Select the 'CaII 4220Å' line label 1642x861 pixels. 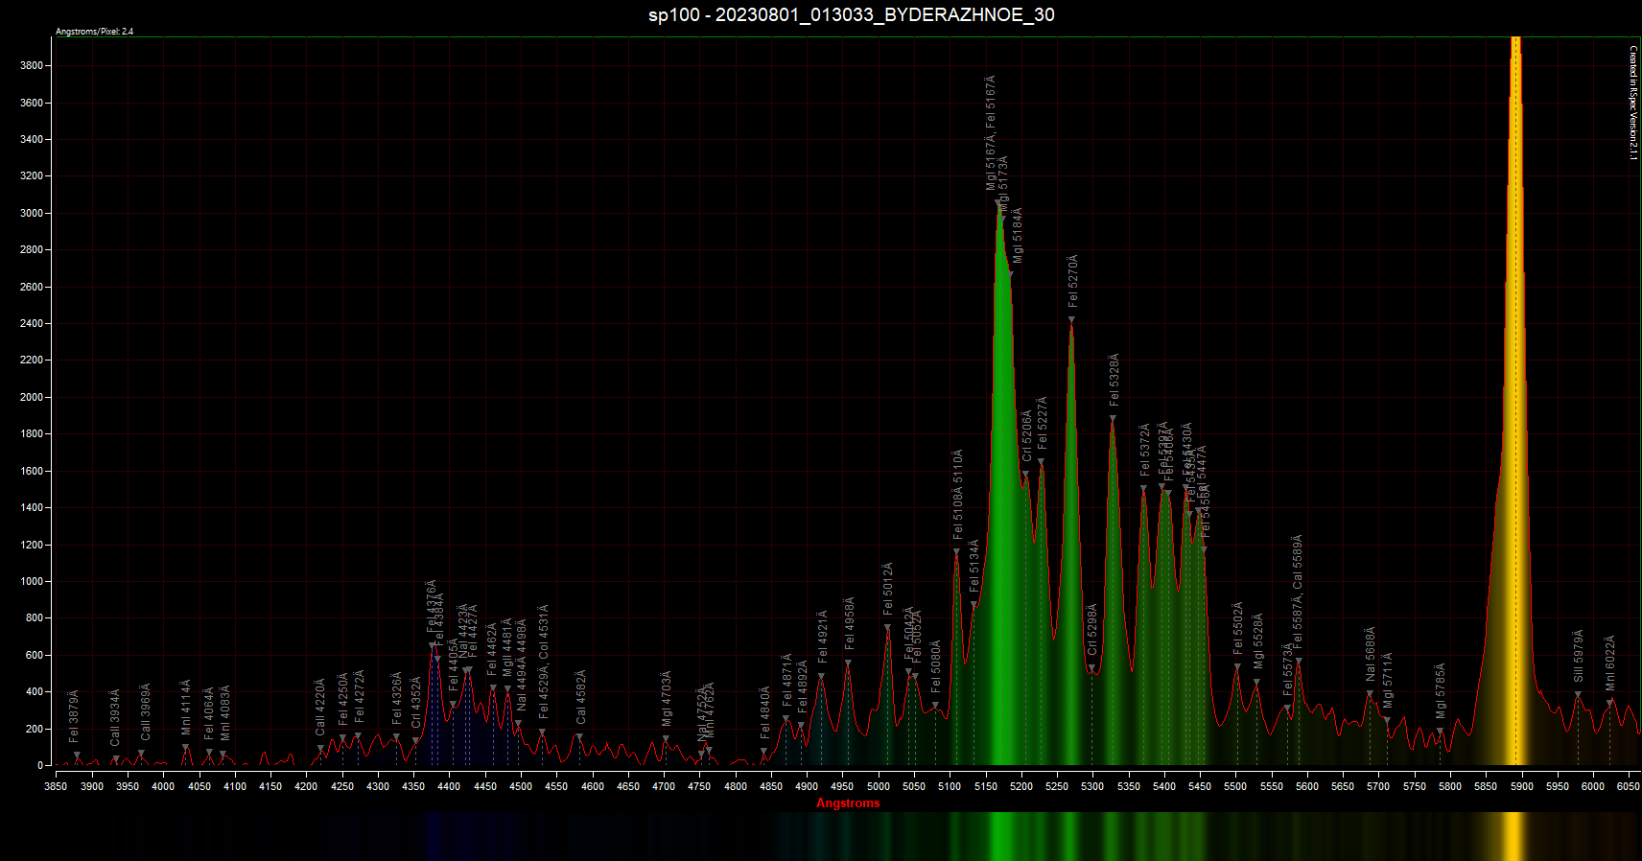[x=320, y=707]
